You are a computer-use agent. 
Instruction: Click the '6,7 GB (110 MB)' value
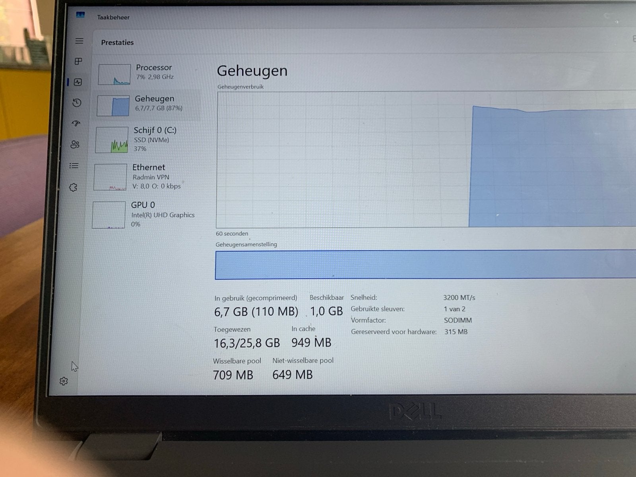256,312
